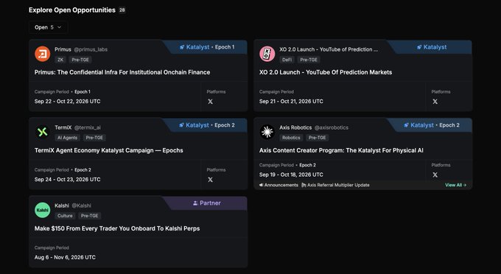Open the @Kalshi handle
This screenshot has height=274, width=501.
click(x=82, y=205)
